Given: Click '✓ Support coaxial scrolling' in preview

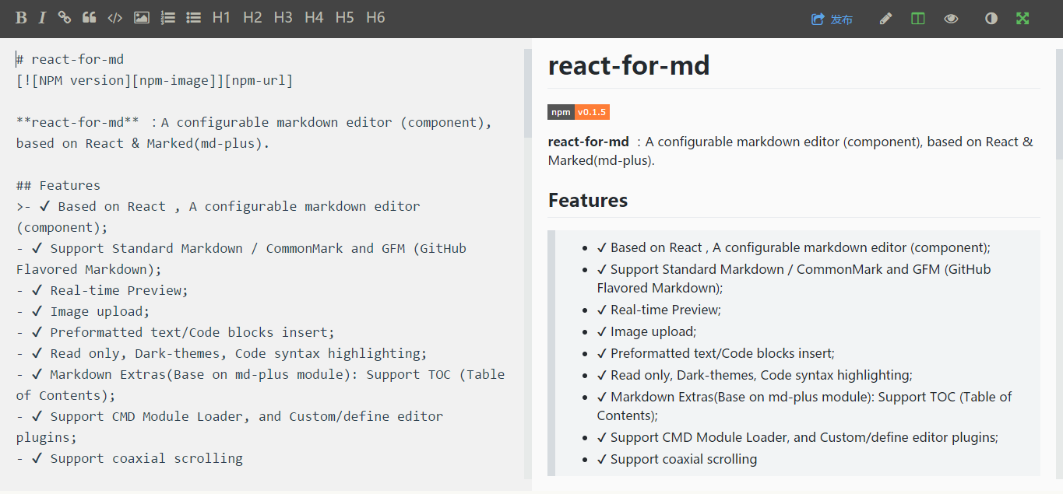Looking at the screenshot, I should pyautogui.click(x=677, y=459).
